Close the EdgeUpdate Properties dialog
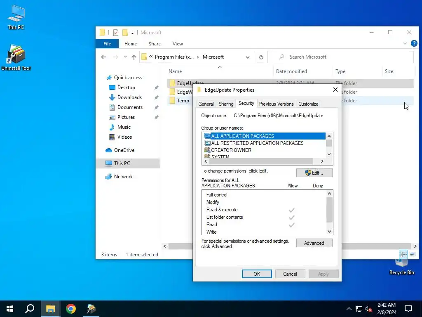422x317 pixels. tap(335, 90)
